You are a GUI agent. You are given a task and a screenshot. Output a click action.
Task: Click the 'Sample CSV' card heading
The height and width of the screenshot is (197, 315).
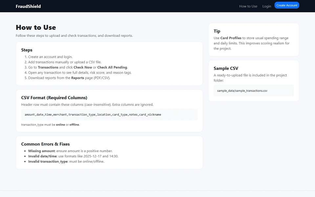(226, 68)
